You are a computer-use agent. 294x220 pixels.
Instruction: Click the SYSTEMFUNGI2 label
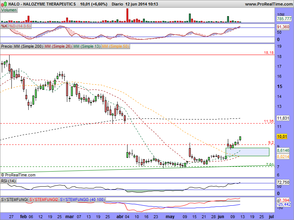pyautogui.click(x=44, y=199)
